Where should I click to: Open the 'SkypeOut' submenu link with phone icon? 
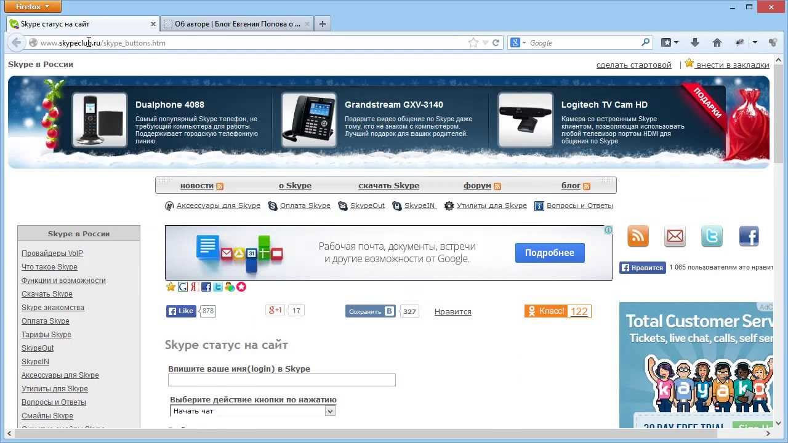coord(368,206)
